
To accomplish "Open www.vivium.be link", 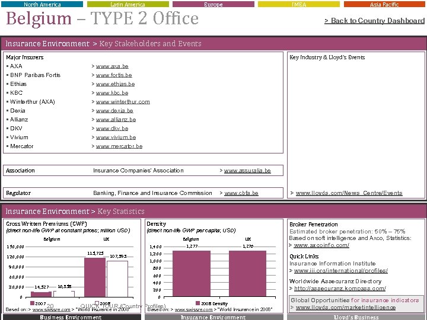I will [116, 137].
